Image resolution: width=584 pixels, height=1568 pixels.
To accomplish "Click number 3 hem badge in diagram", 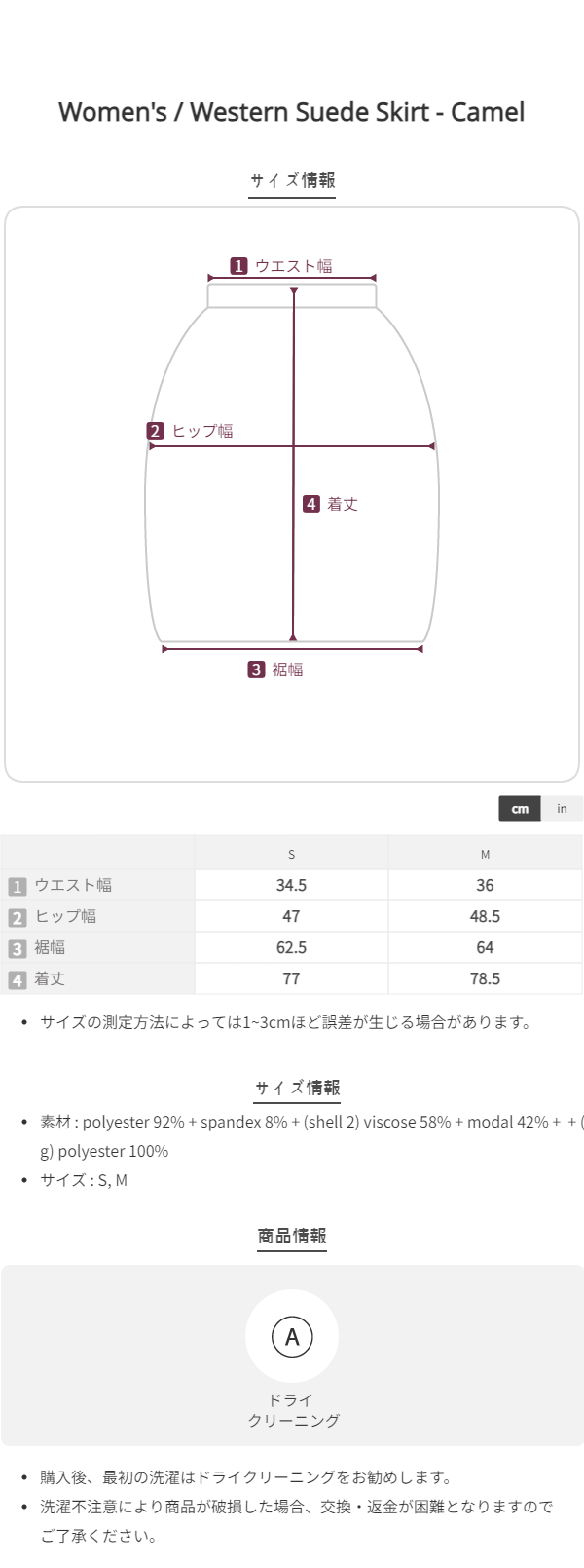I will (256, 669).
